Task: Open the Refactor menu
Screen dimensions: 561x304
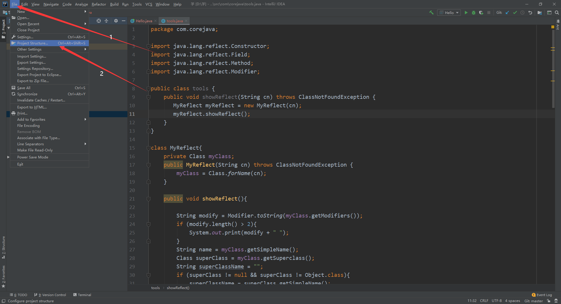Action: click(98, 4)
